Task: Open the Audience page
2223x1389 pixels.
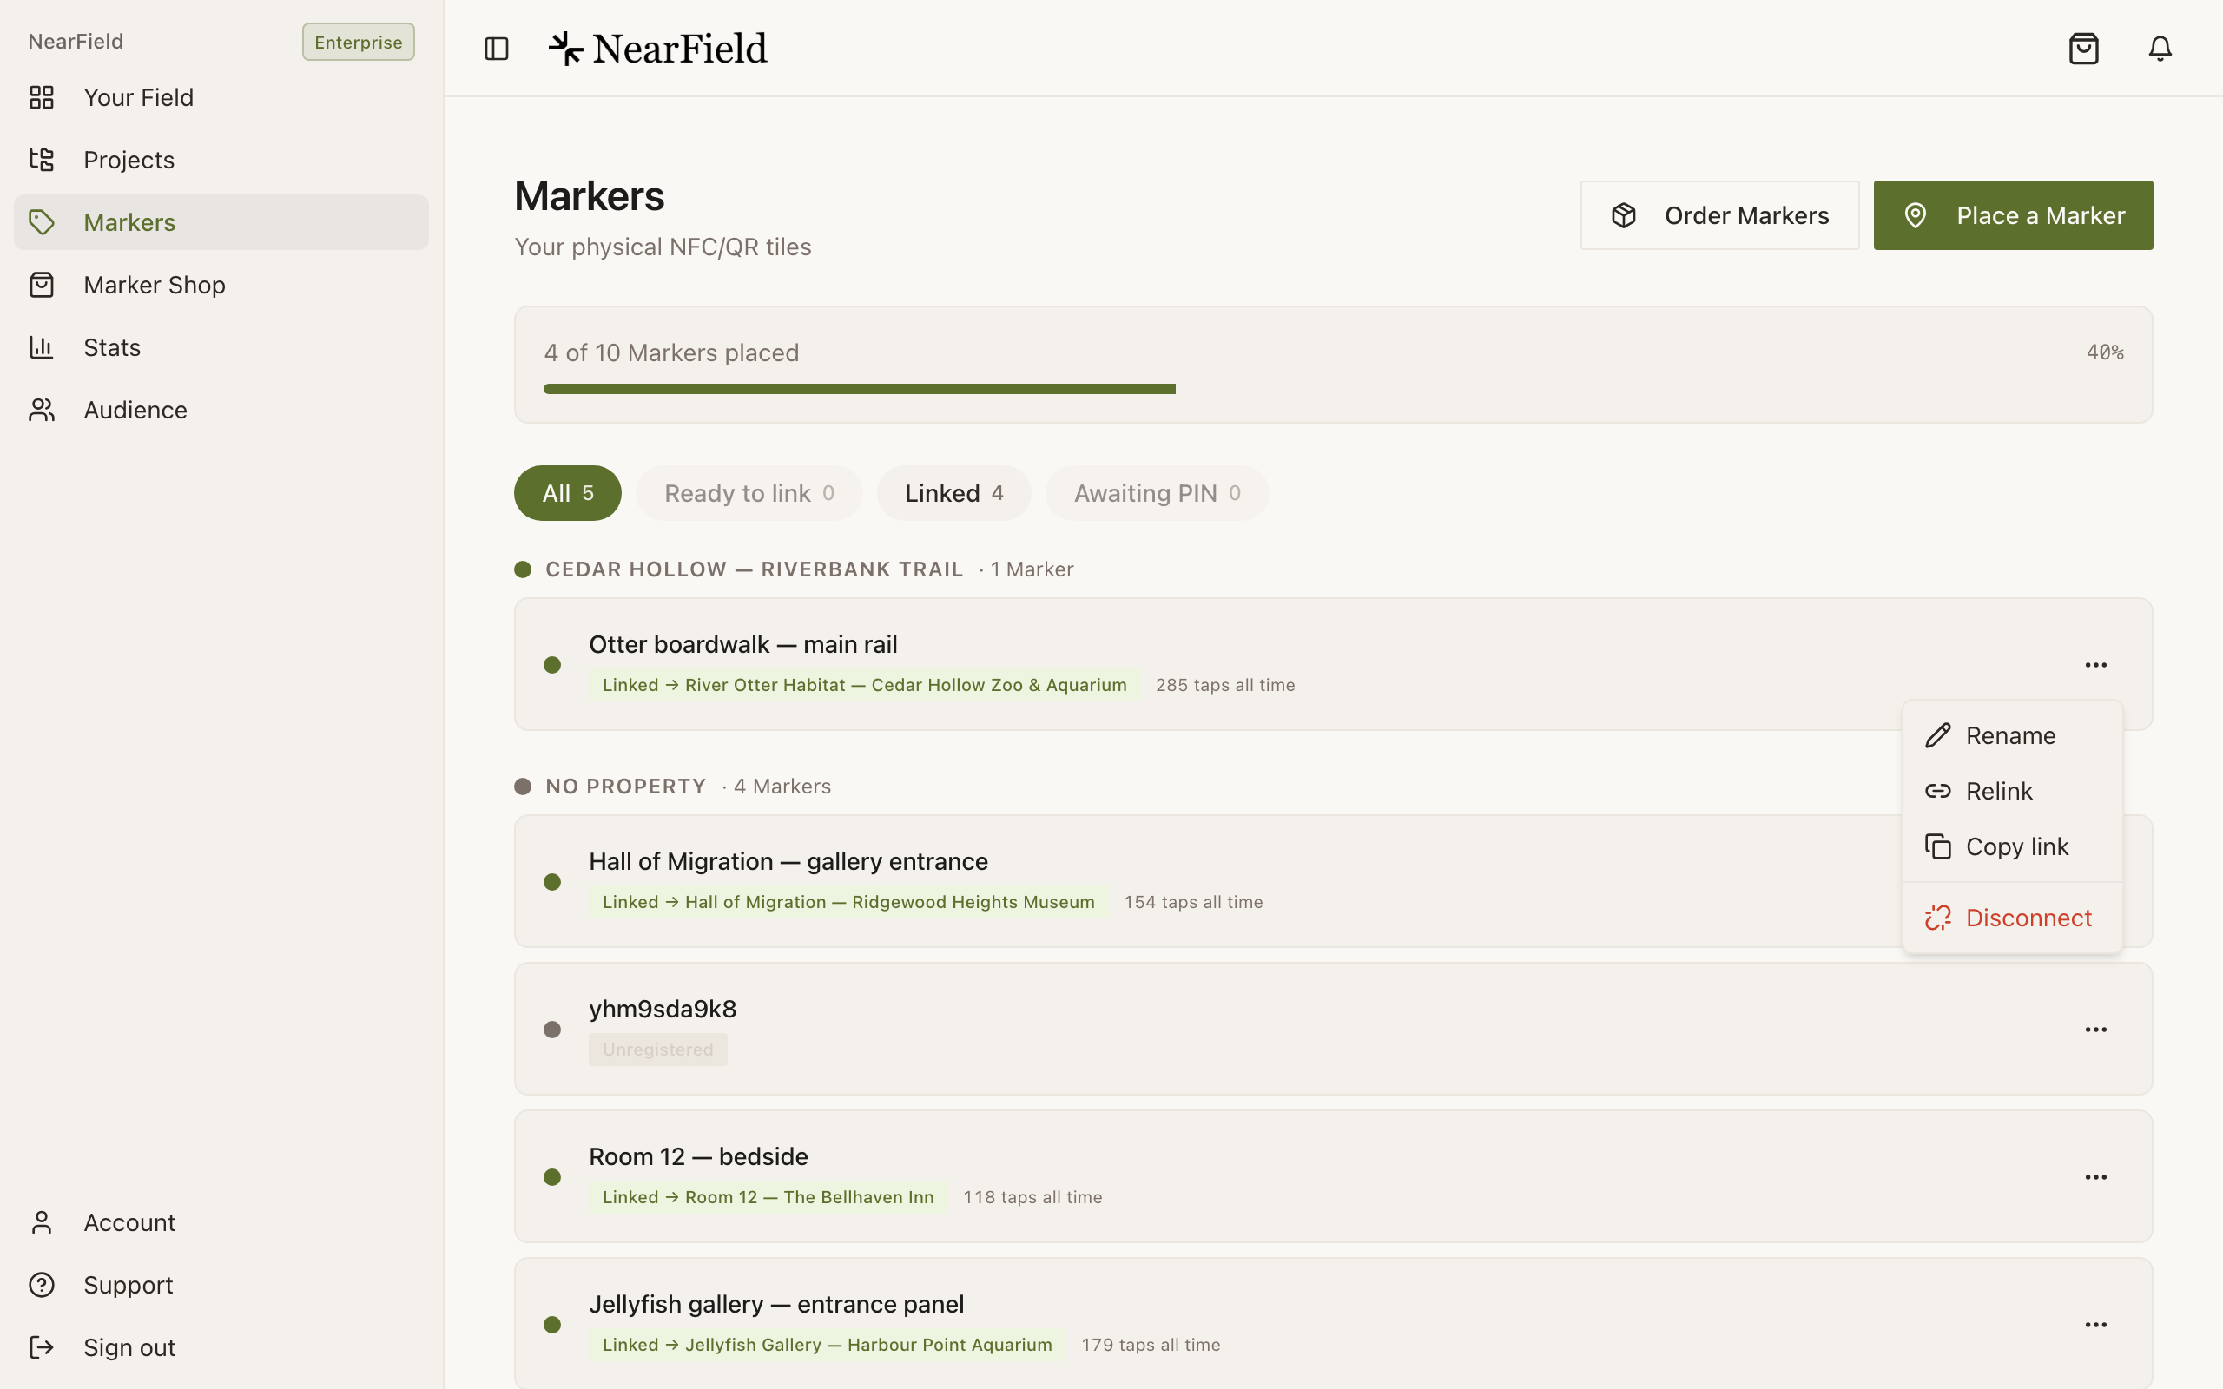Action: [x=221, y=410]
